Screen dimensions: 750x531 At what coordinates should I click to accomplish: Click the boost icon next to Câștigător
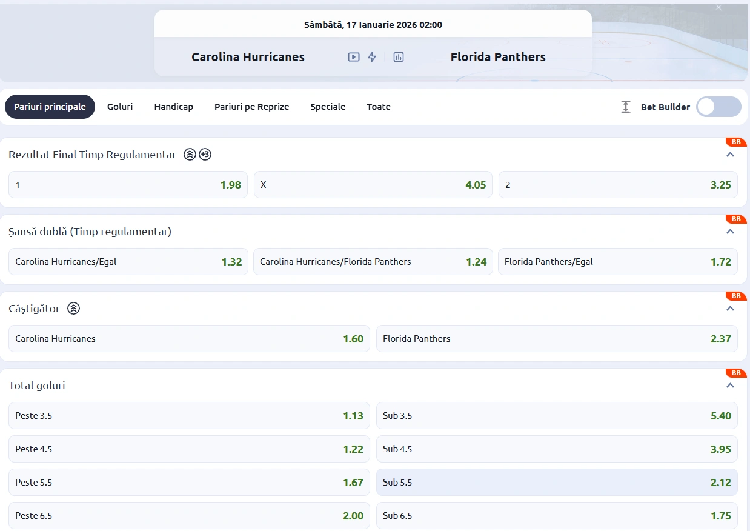pyautogui.click(x=73, y=309)
